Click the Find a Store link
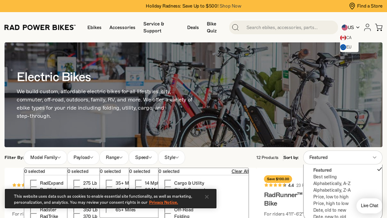Viewport: 387px width, 218px height. tap(370, 6)
